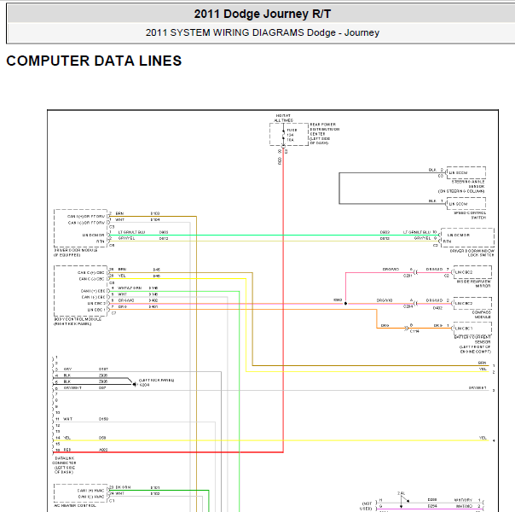Click 'GRY/YEL' wire label near driver door module
Viewport: 515px width, 512px height.
126,238
